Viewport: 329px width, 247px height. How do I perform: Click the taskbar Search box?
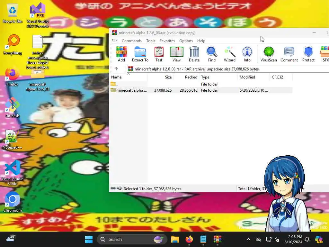tap(132, 239)
